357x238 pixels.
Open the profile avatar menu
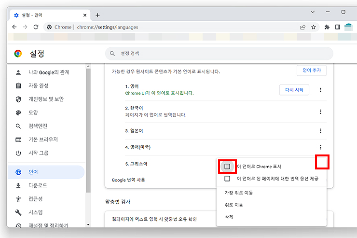click(348, 27)
